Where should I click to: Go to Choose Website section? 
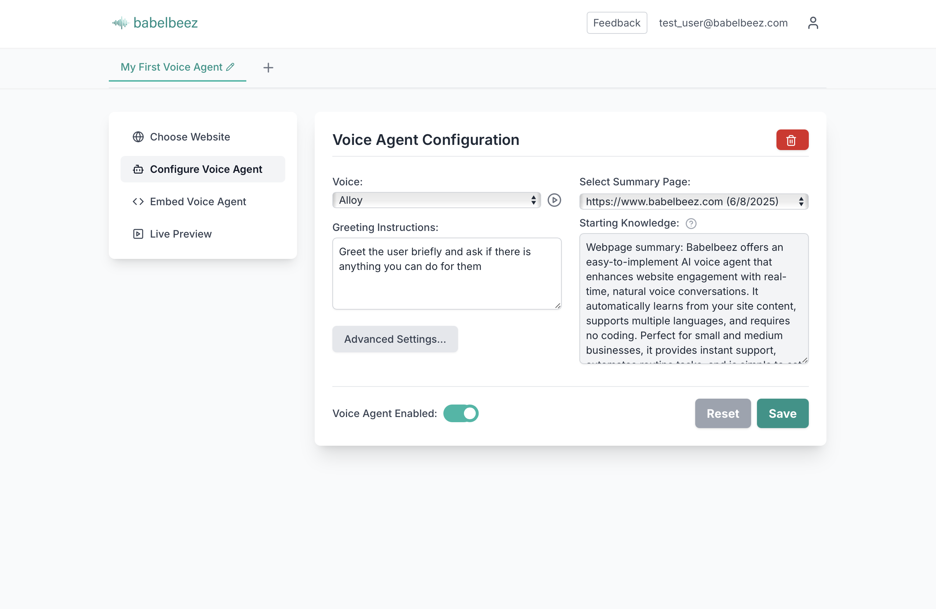point(203,137)
